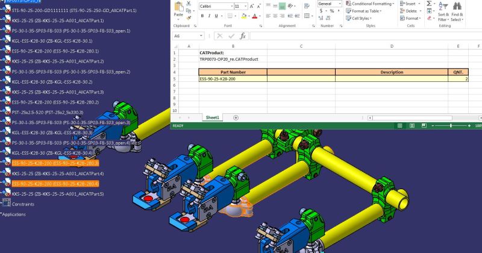The height and width of the screenshot is (253, 482).
Task: Select PST-25x2.5-520 in the CATIA tree
Action: coord(48,113)
